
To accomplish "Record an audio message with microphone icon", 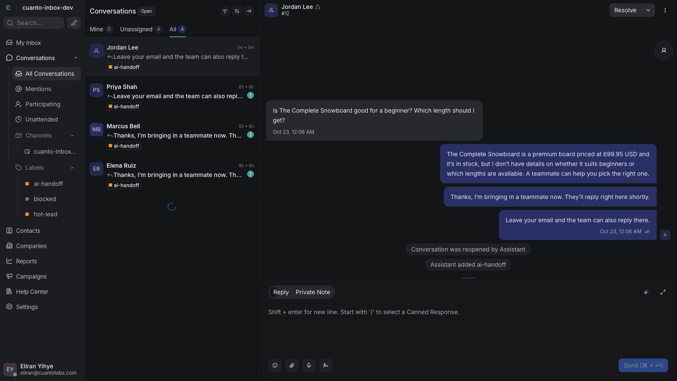I will [309, 365].
